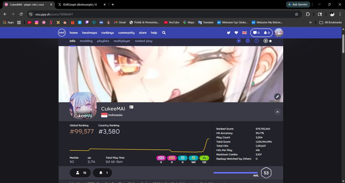This screenshot has height=183, width=345.
Task: Open the All Bookmarks folder
Action: [330, 22]
